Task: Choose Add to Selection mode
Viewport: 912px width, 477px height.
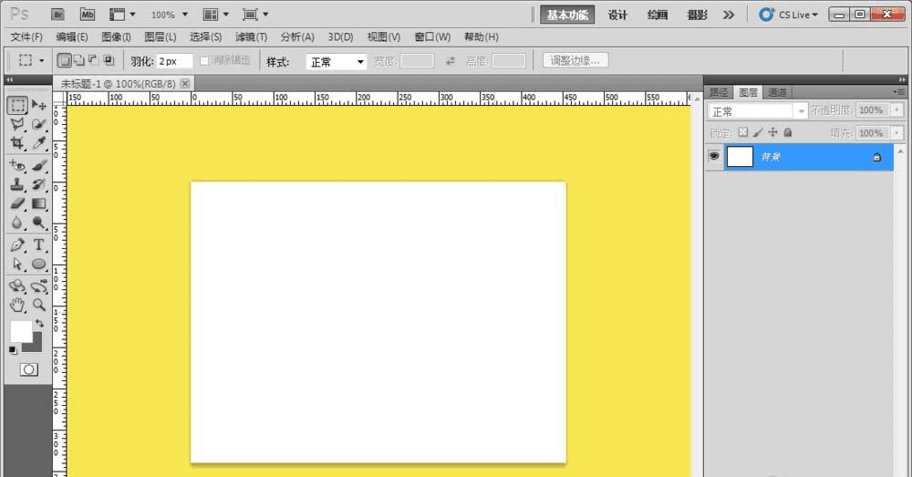Action: click(x=79, y=60)
